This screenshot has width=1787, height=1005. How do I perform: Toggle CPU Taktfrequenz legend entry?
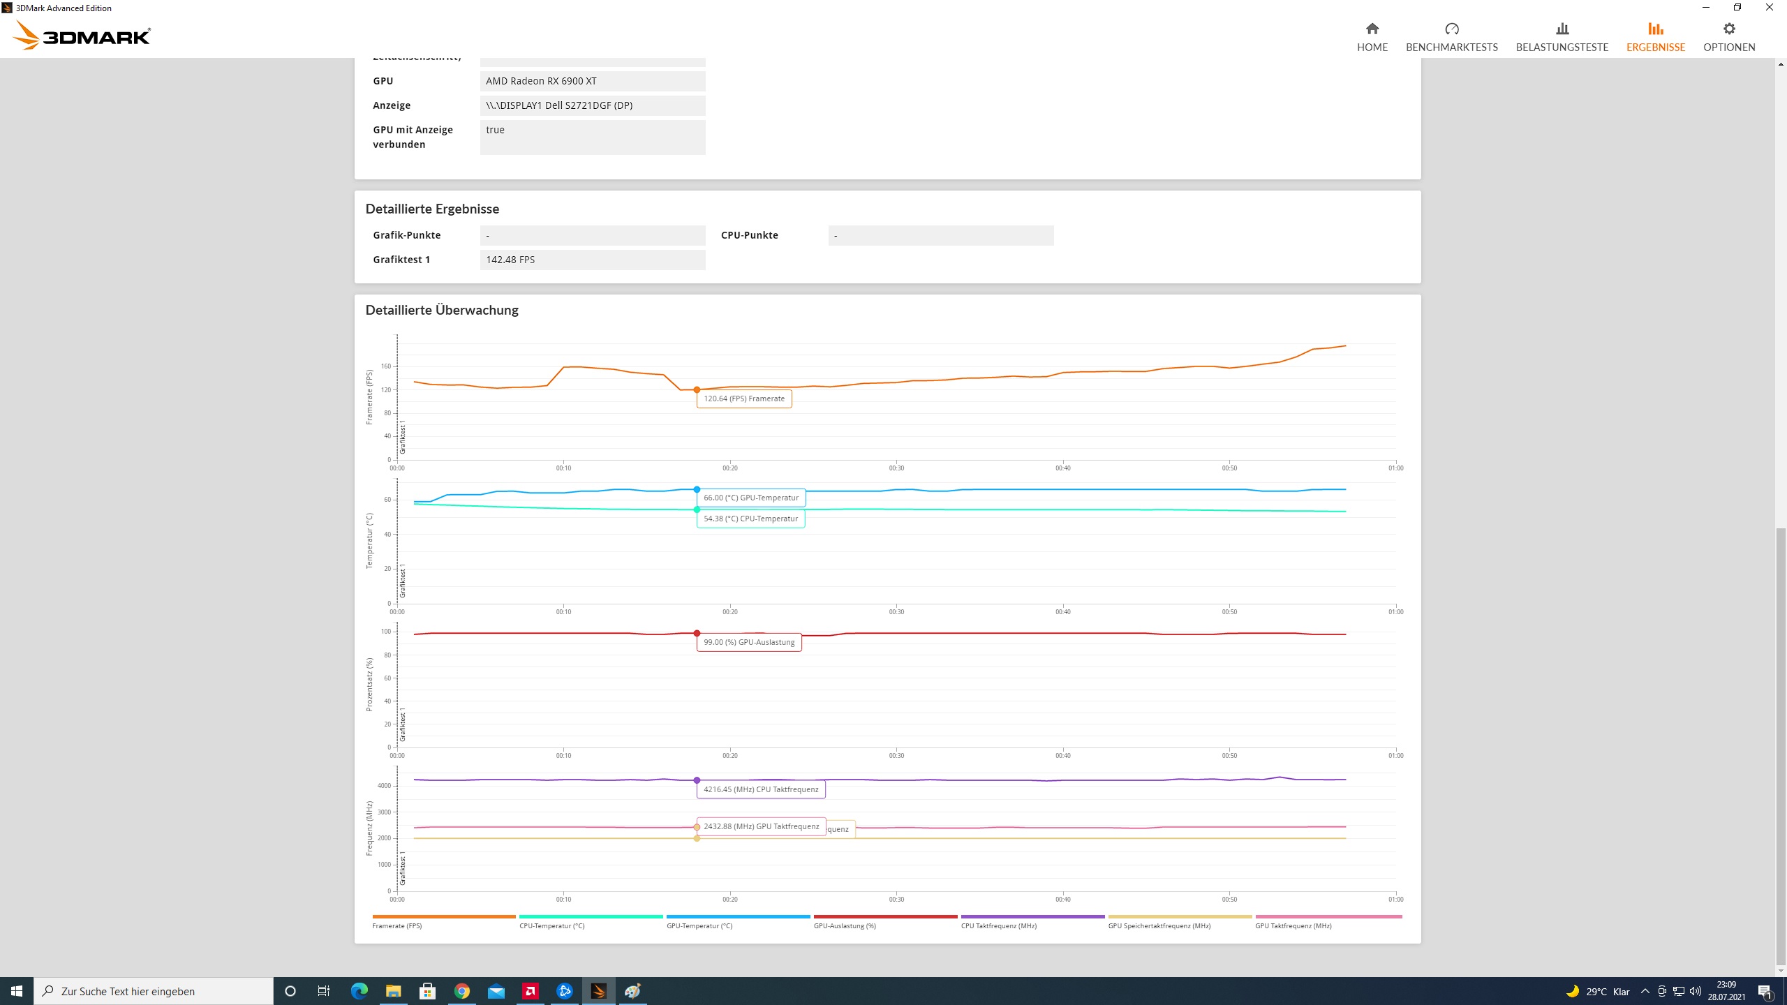[998, 925]
